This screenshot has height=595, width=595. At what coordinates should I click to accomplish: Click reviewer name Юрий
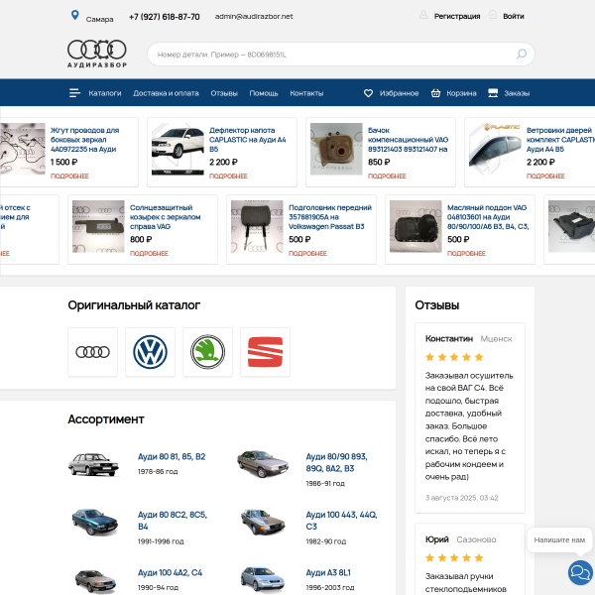[436, 539]
